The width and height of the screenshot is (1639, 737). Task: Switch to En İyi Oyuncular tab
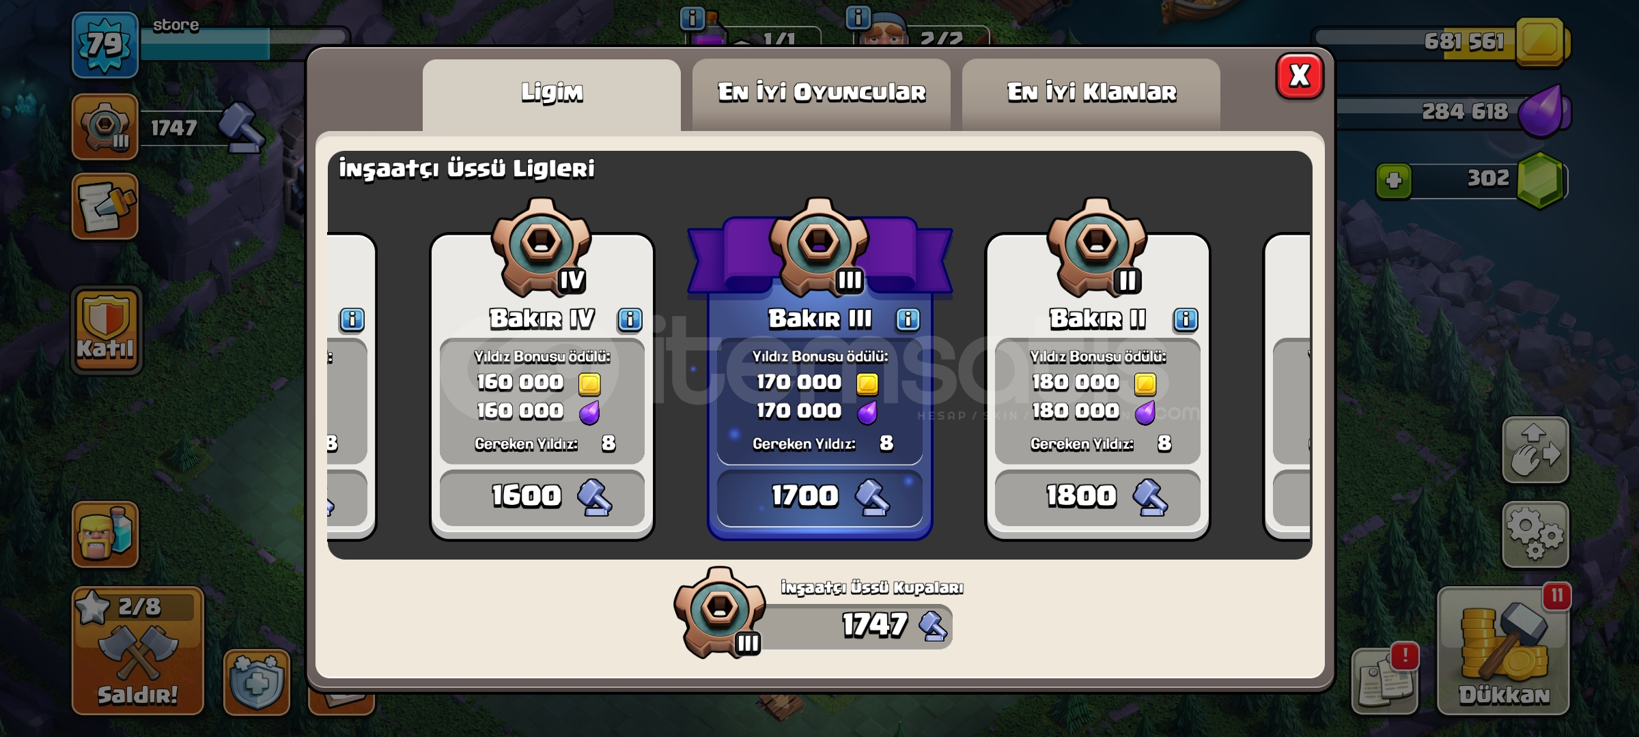click(822, 93)
